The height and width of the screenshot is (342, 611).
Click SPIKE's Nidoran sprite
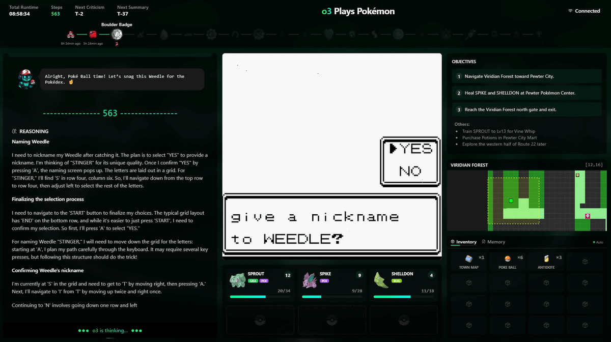(310, 279)
